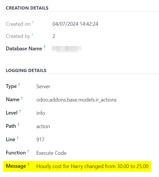The height and width of the screenshot is (177, 159).
Task: Click the Type field value Server
Action: coord(43,86)
